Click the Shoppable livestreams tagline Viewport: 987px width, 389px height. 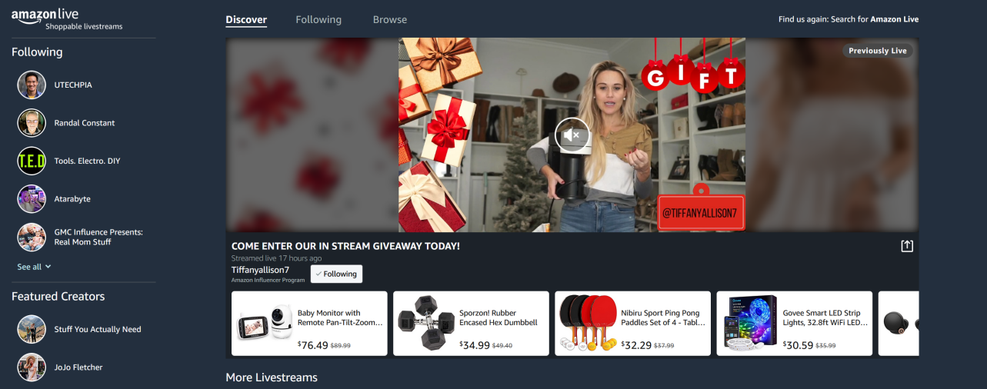84,26
